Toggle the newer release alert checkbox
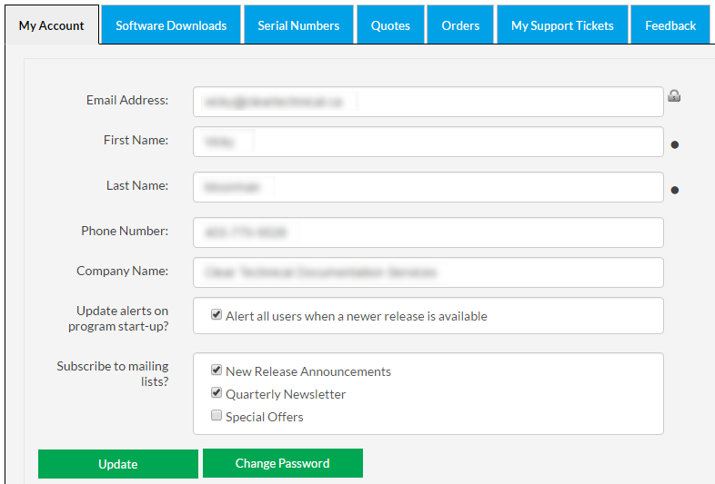The height and width of the screenshot is (484, 715). pos(217,314)
